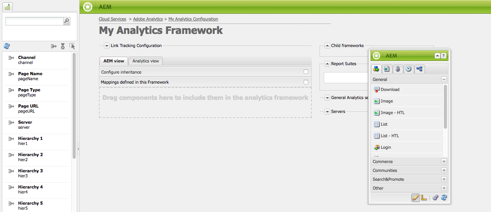Expand the Commerce component group
The image size is (491, 212).
(x=444, y=162)
